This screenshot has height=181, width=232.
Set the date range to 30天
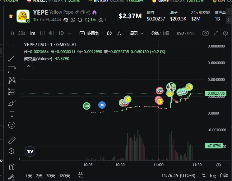[x=51, y=176]
